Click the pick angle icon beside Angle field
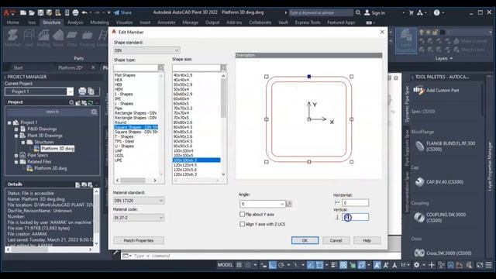 coord(289,204)
